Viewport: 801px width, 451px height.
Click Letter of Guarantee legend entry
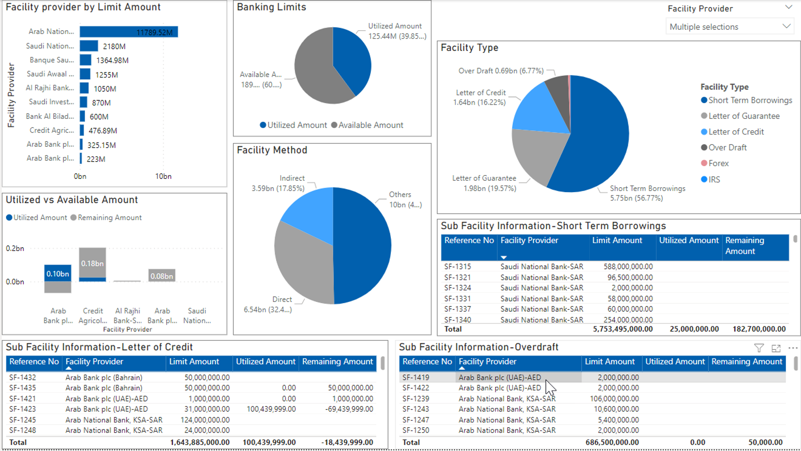(744, 116)
